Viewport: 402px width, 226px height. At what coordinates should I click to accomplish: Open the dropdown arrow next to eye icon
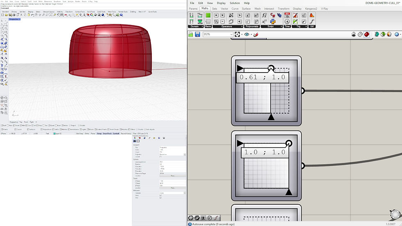[251, 34]
